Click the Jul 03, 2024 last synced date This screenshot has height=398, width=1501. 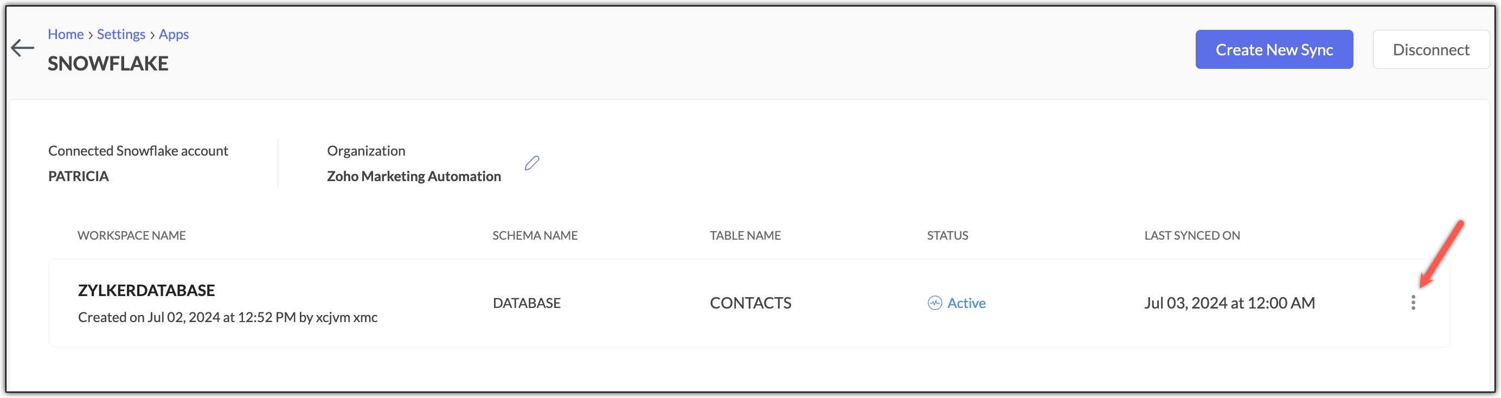(x=1229, y=303)
